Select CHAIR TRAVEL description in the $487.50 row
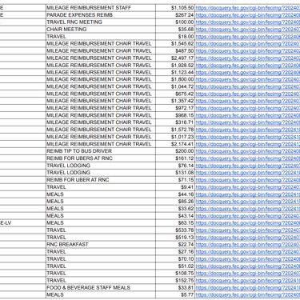Viewport: 300px width, 300px height. click(x=101, y=51)
